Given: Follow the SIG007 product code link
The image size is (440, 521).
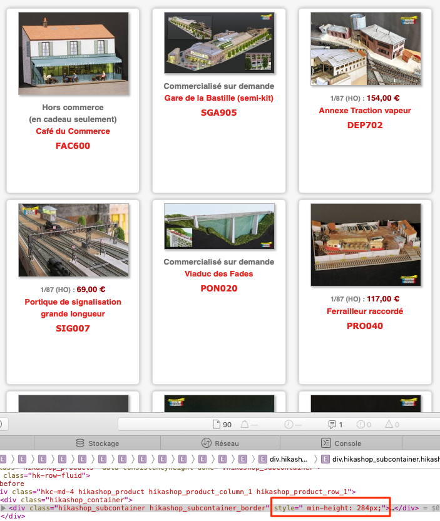Looking at the screenshot, I should pos(73,328).
